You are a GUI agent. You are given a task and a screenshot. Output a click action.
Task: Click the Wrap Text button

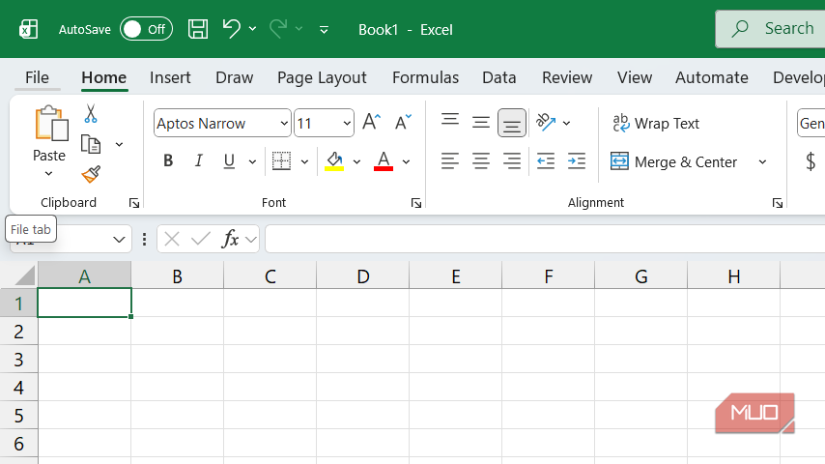point(656,123)
